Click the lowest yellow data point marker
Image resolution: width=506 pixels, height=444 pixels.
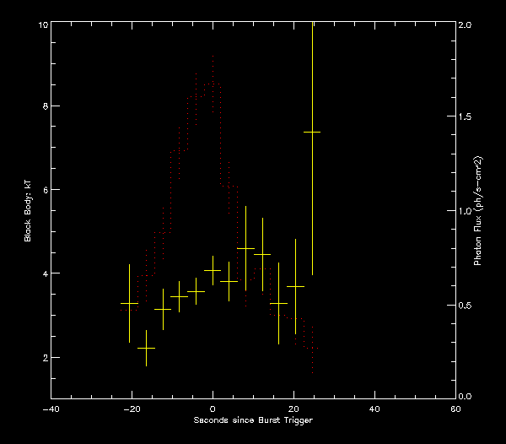pos(146,348)
